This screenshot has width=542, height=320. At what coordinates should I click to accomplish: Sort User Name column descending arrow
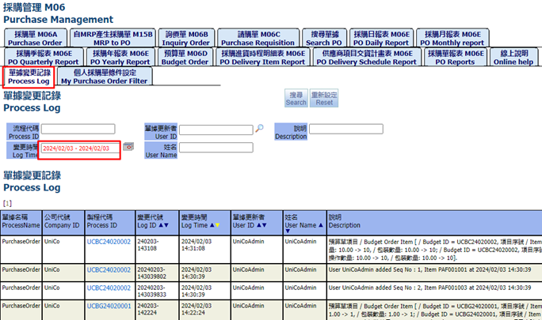coord(288,231)
